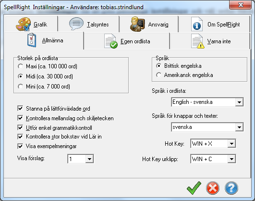Open the Språk i ordlista dropdown

(239, 102)
